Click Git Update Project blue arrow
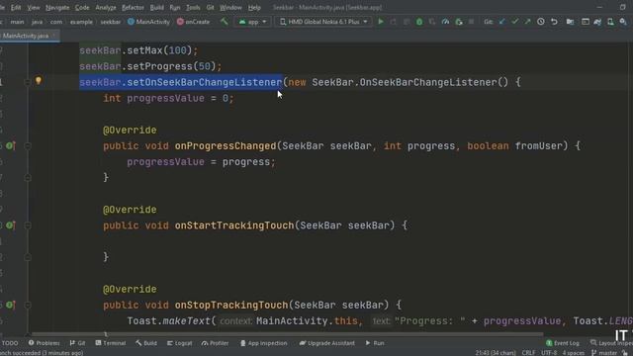 click(501, 22)
